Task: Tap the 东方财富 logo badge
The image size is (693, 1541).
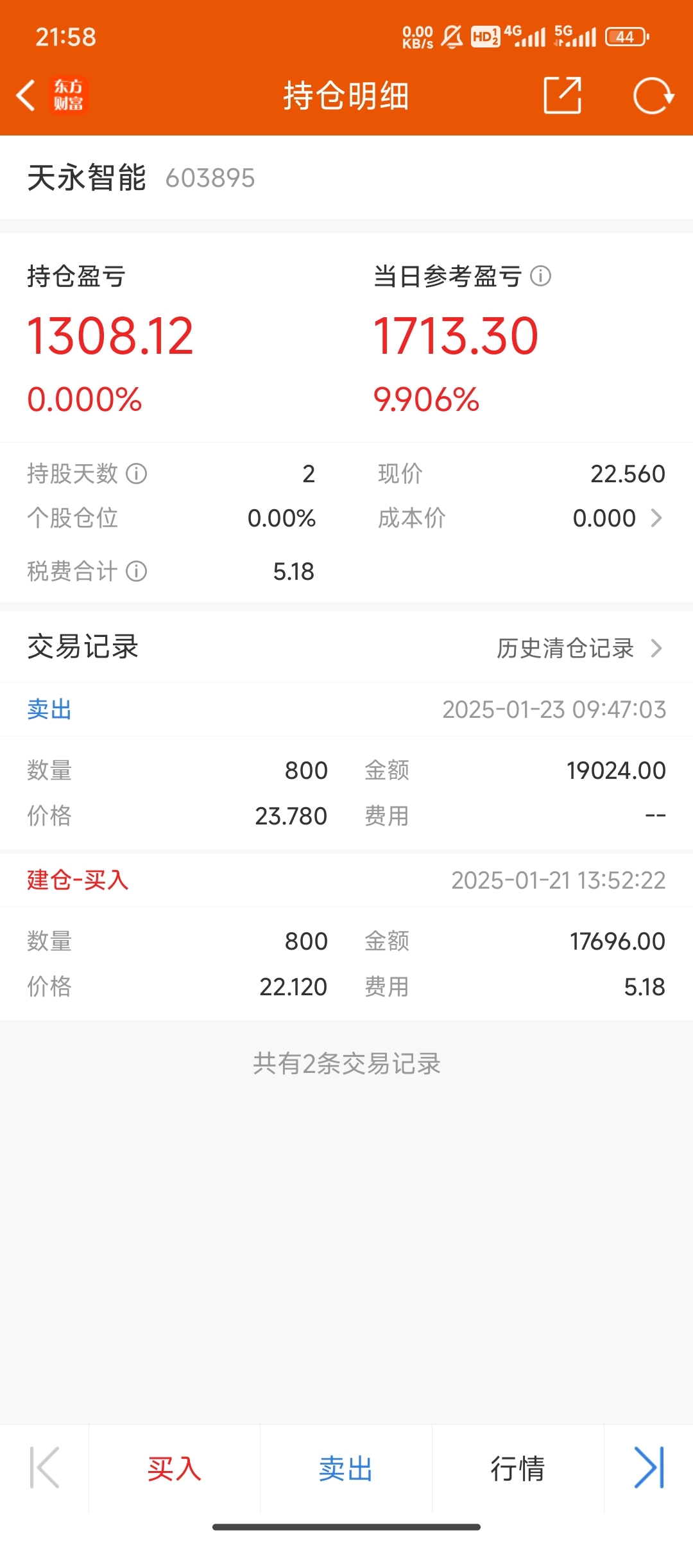Action: pos(68,96)
